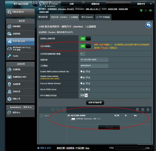Open Guest Network icon
156x151 pixels.
(x=9, y=34)
